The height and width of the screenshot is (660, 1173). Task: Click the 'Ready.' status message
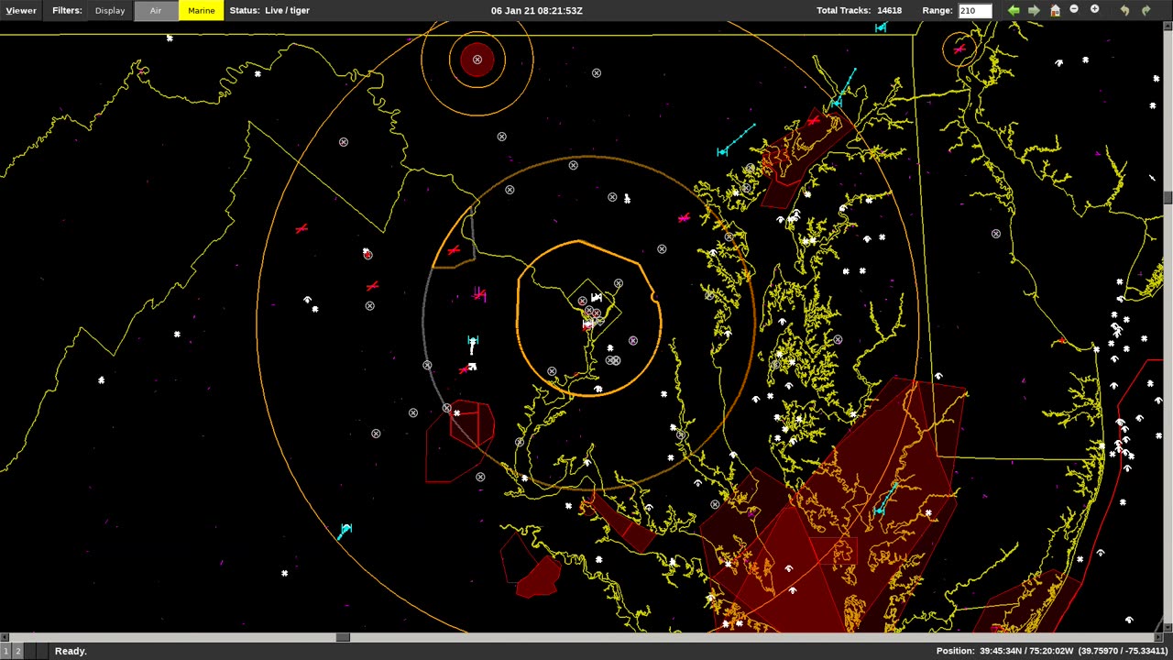(71, 651)
